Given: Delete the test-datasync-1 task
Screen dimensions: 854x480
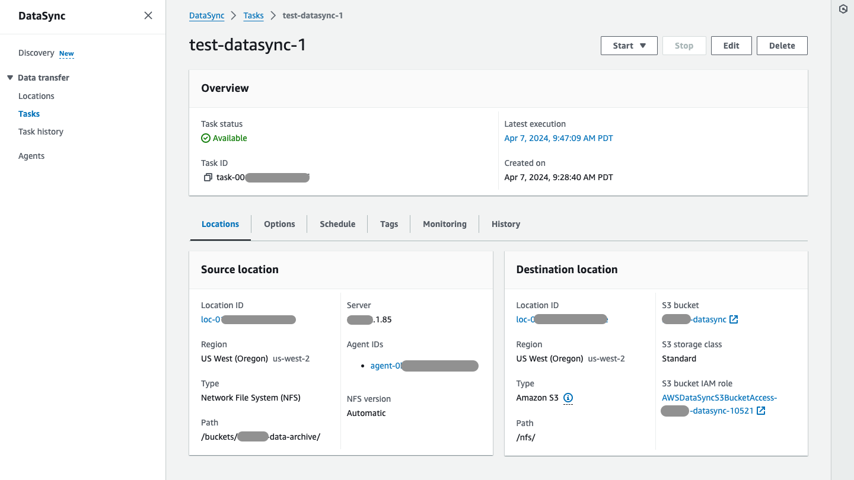Looking at the screenshot, I should [x=782, y=46].
